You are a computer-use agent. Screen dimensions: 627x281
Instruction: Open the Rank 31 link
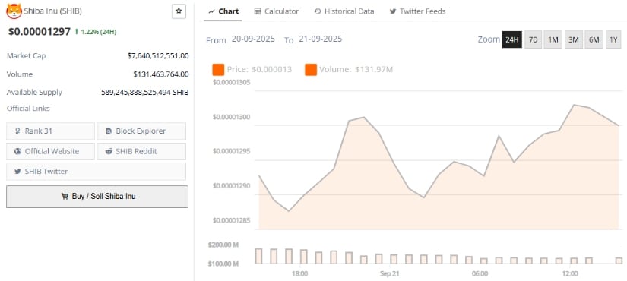tap(50, 131)
